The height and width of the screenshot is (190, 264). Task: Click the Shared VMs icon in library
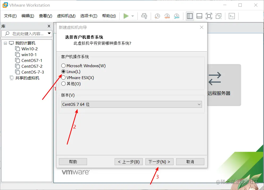[x=11, y=78]
